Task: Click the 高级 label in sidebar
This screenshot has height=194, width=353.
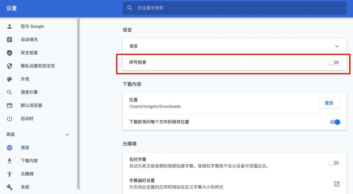Action: [11, 135]
